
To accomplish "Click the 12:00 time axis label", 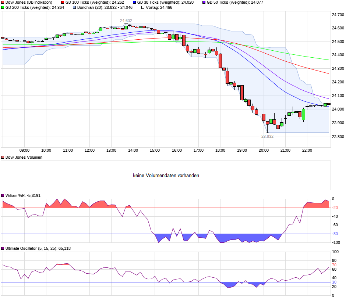I will pyautogui.click(x=89, y=150).
